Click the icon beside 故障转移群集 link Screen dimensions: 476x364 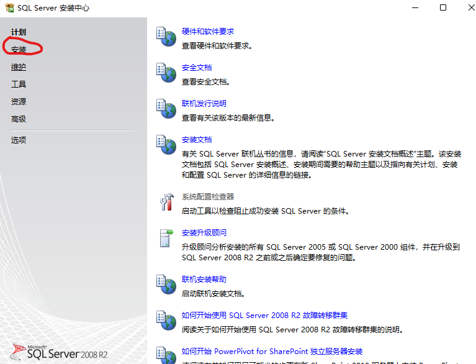coord(166,321)
